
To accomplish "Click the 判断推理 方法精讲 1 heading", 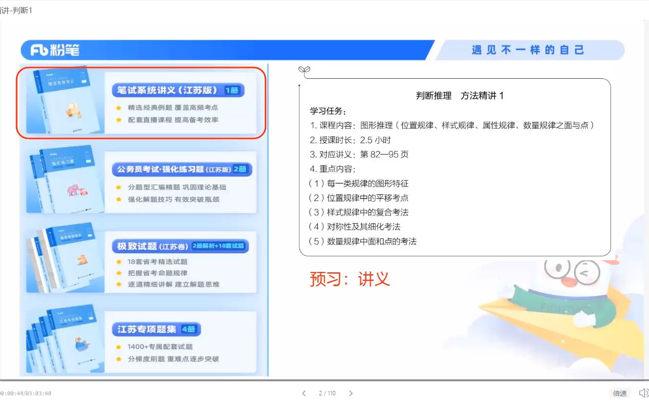I will pos(460,96).
